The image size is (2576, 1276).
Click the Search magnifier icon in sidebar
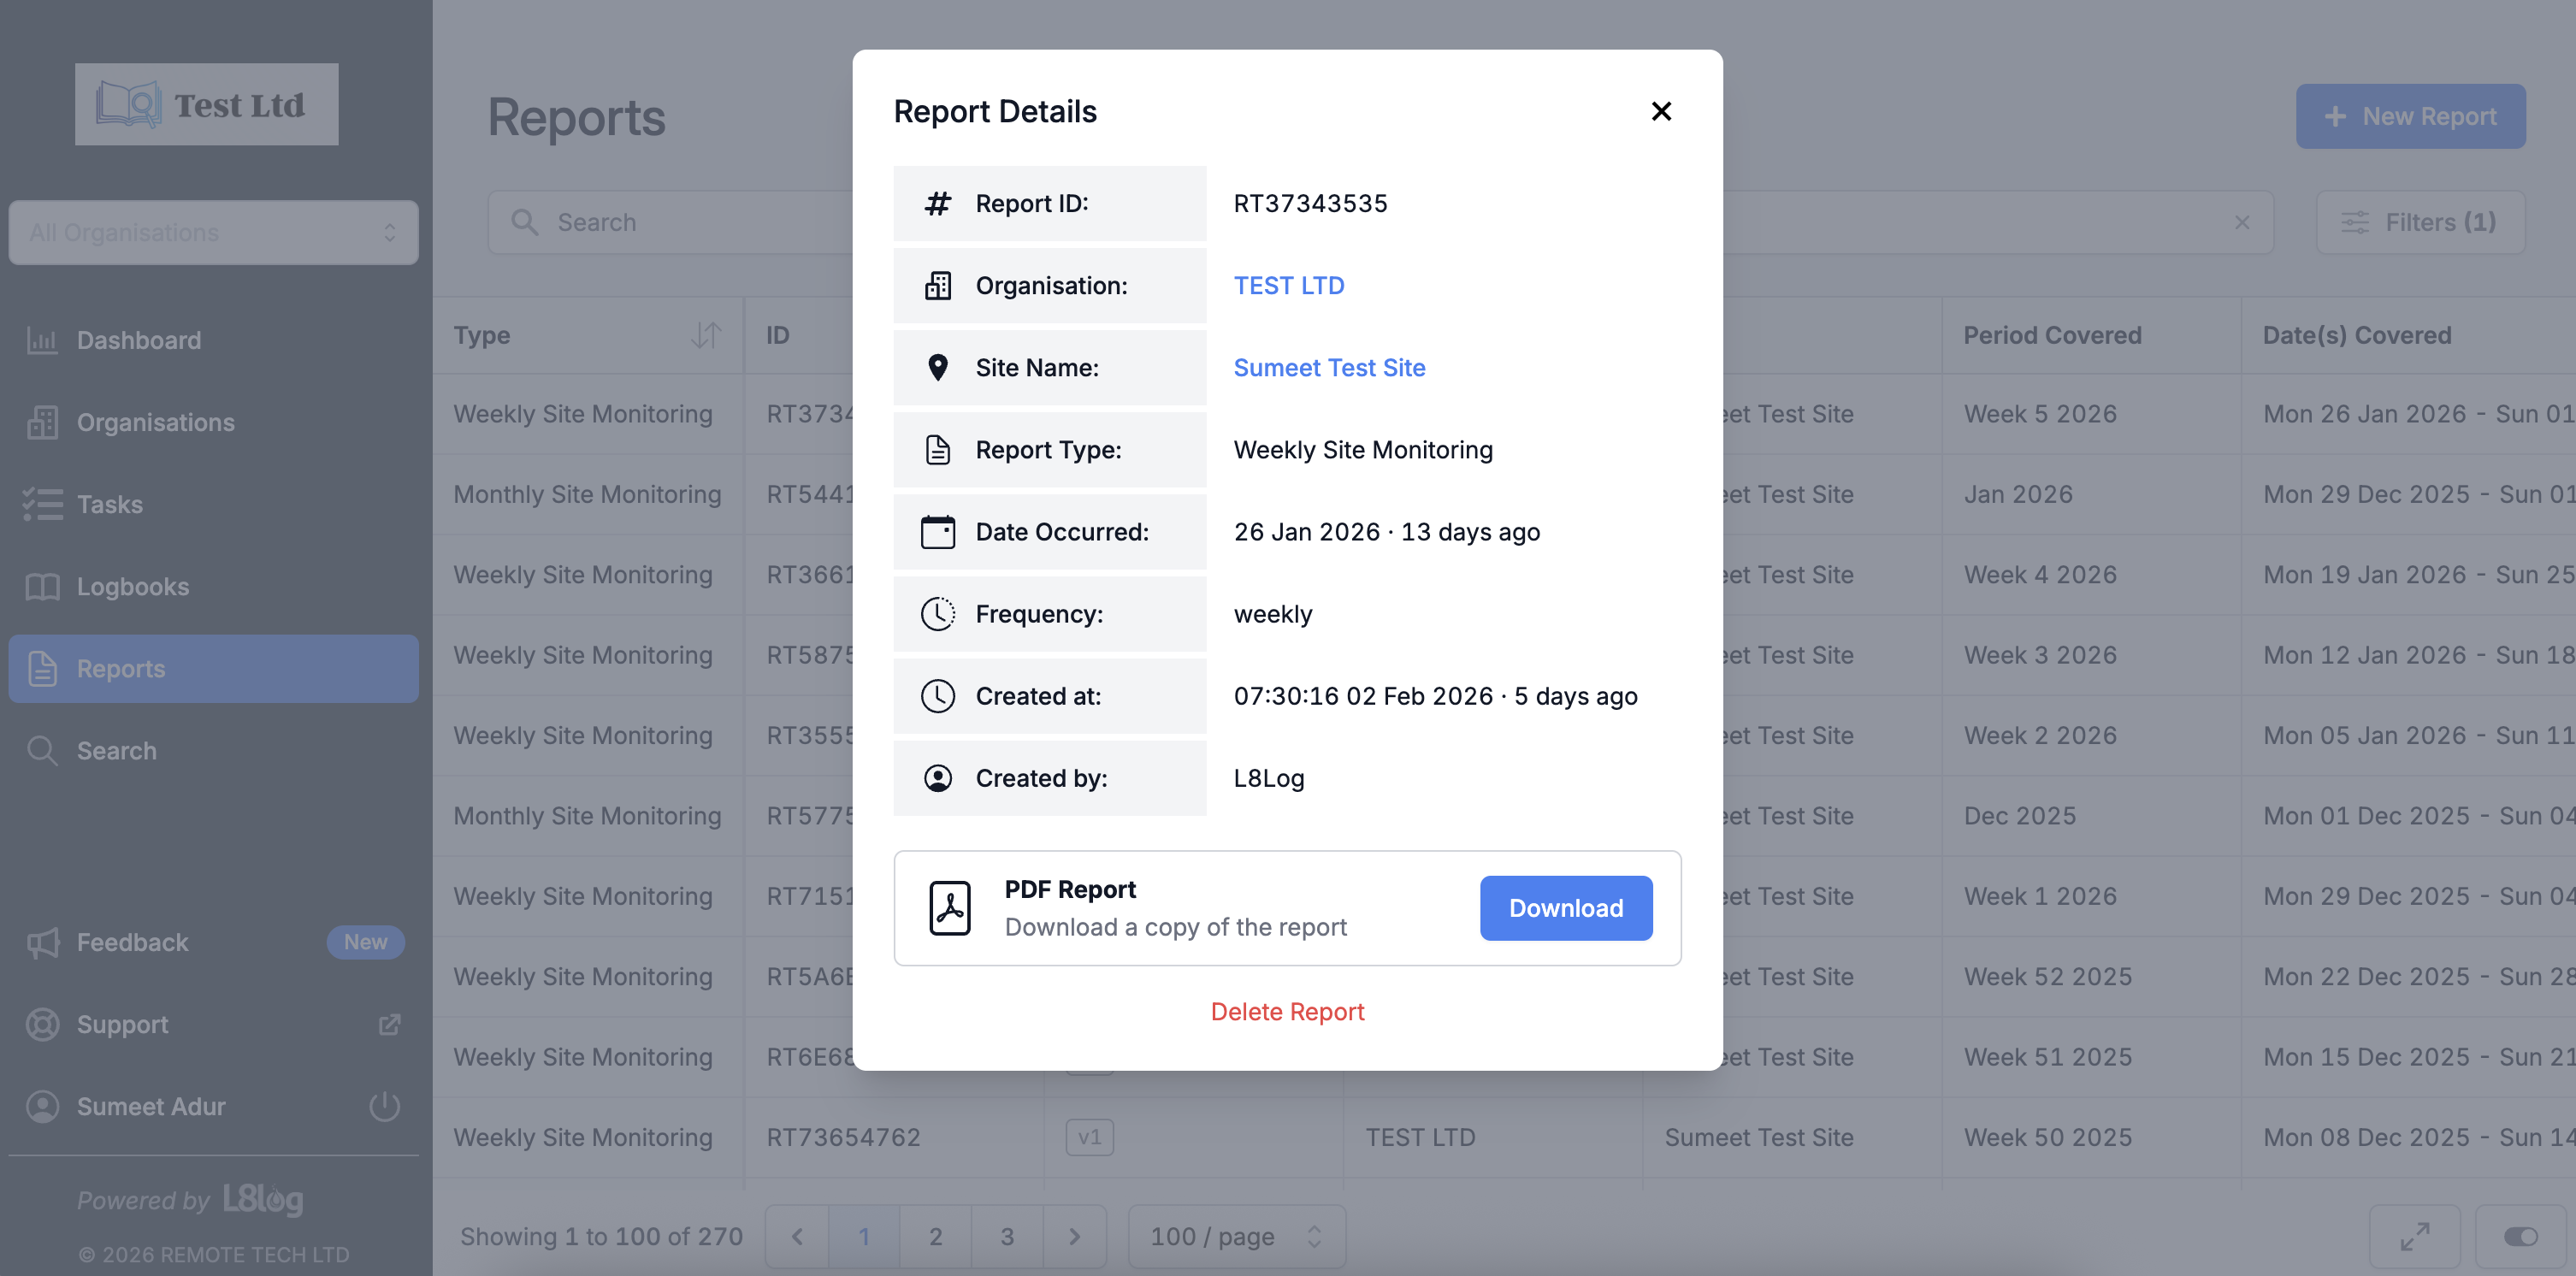coord(42,750)
